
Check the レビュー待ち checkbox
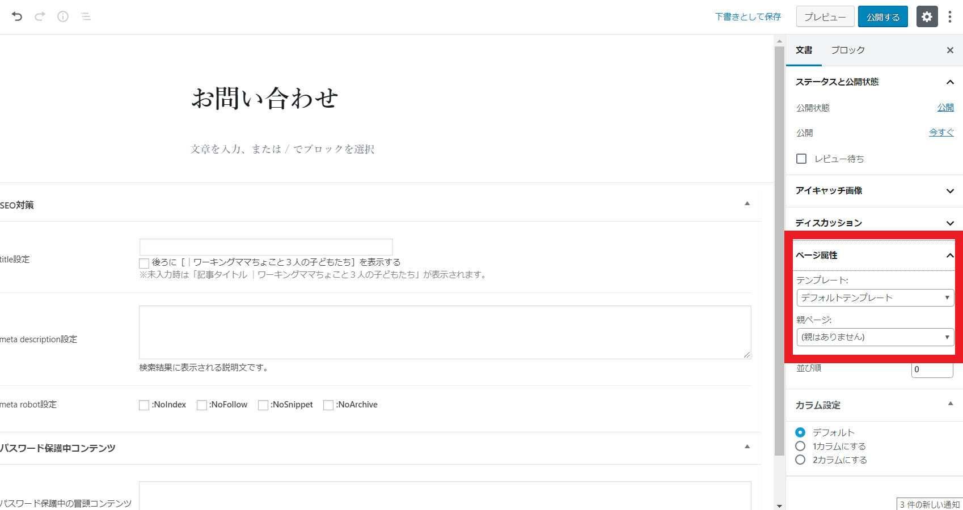tap(801, 159)
